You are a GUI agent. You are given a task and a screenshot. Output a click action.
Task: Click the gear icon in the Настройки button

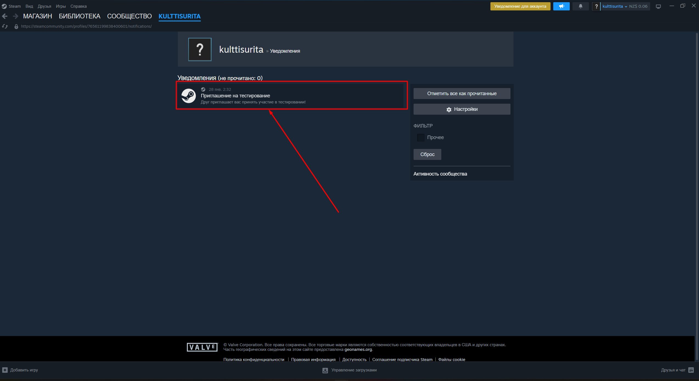click(x=449, y=109)
